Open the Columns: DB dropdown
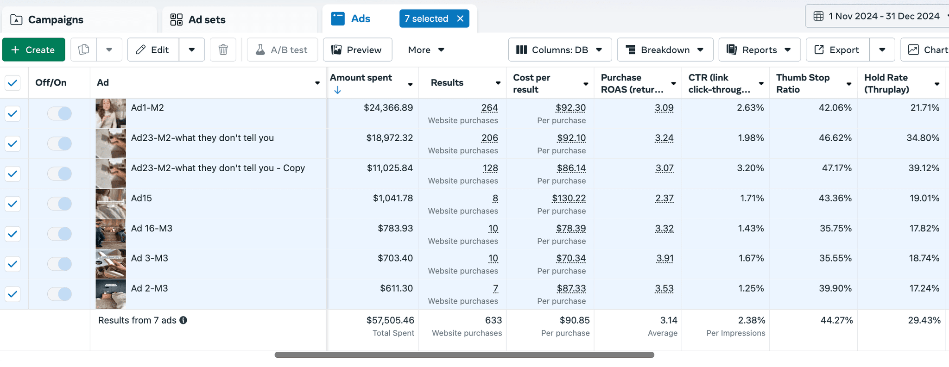The image size is (949, 367). click(560, 50)
